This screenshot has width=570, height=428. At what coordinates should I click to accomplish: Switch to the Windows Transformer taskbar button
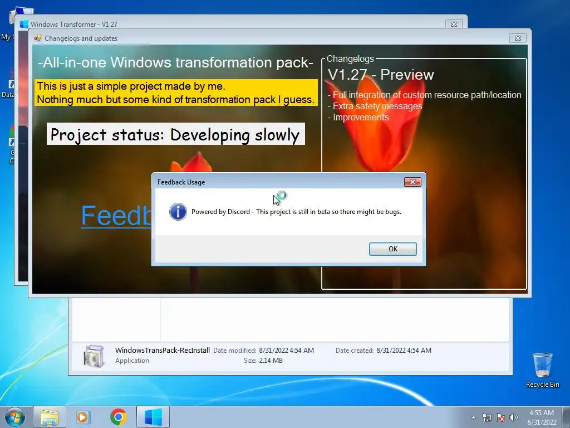(153, 417)
